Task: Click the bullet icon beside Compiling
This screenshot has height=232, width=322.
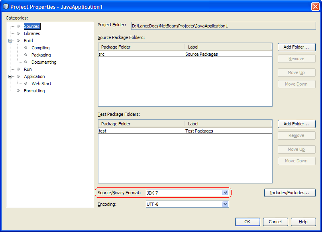Action: (26, 48)
